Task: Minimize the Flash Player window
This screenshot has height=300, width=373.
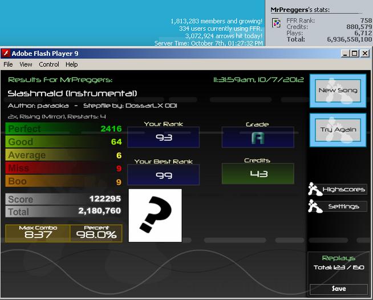Action: pos(345,53)
